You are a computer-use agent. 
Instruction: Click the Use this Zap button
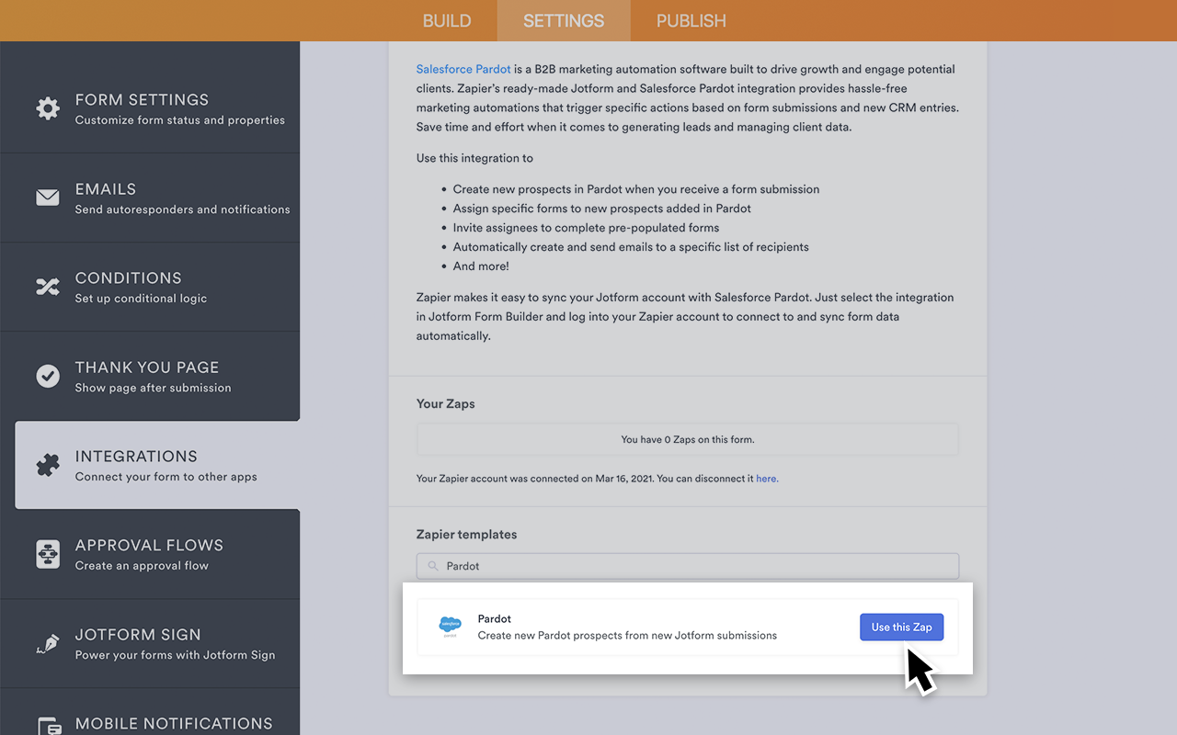[x=901, y=627]
